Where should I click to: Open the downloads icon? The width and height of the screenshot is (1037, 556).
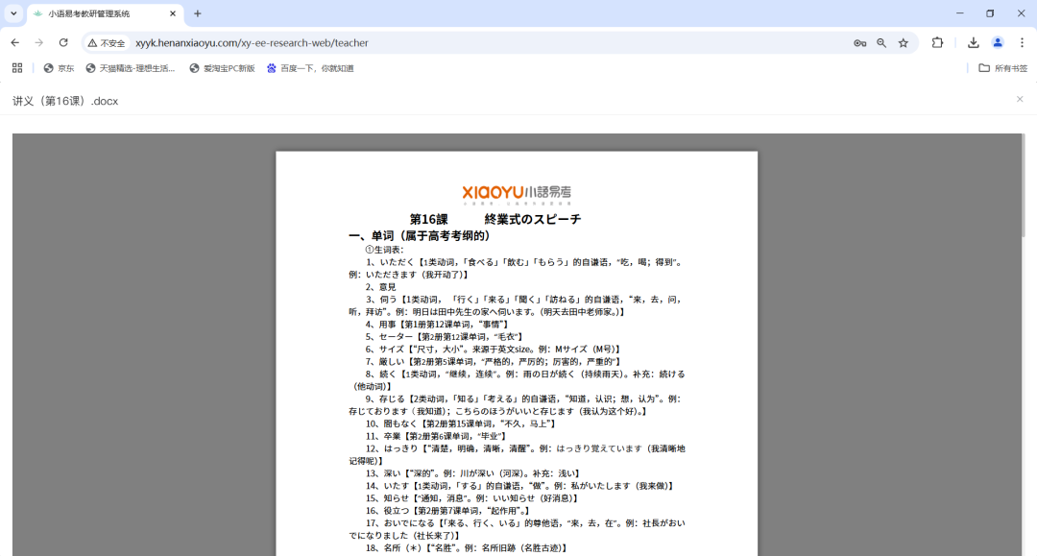point(973,43)
